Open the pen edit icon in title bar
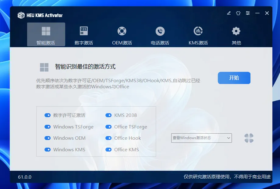This screenshot has width=280, height=189. [x=229, y=13]
